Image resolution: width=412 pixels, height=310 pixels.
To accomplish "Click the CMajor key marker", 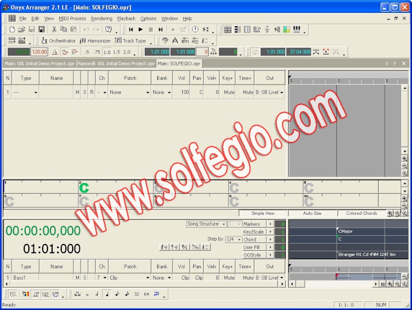I will 345,231.
